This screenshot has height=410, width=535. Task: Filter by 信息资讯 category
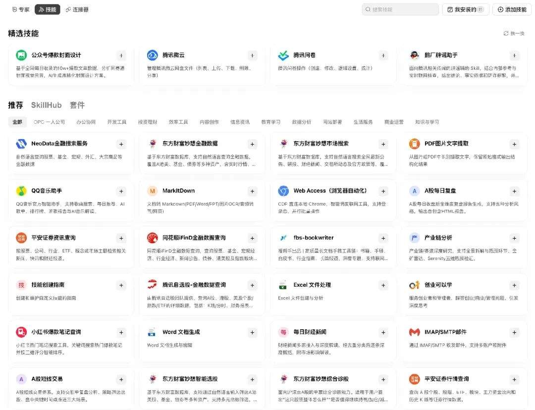coord(240,122)
